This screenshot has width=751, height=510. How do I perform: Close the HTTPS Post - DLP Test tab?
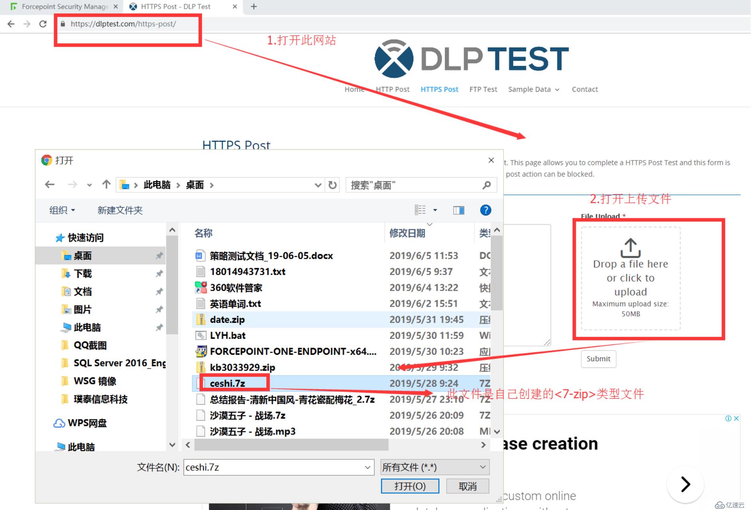click(235, 6)
